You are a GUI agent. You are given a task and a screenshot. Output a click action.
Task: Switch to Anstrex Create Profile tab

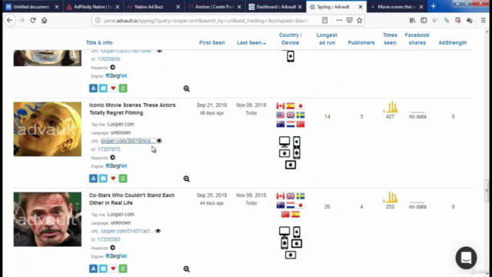214,7
